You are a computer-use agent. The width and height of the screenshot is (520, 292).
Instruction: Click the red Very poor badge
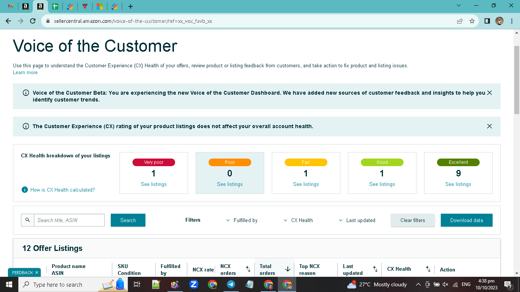154,162
